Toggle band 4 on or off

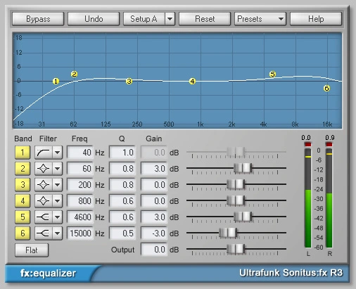tap(23, 201)
